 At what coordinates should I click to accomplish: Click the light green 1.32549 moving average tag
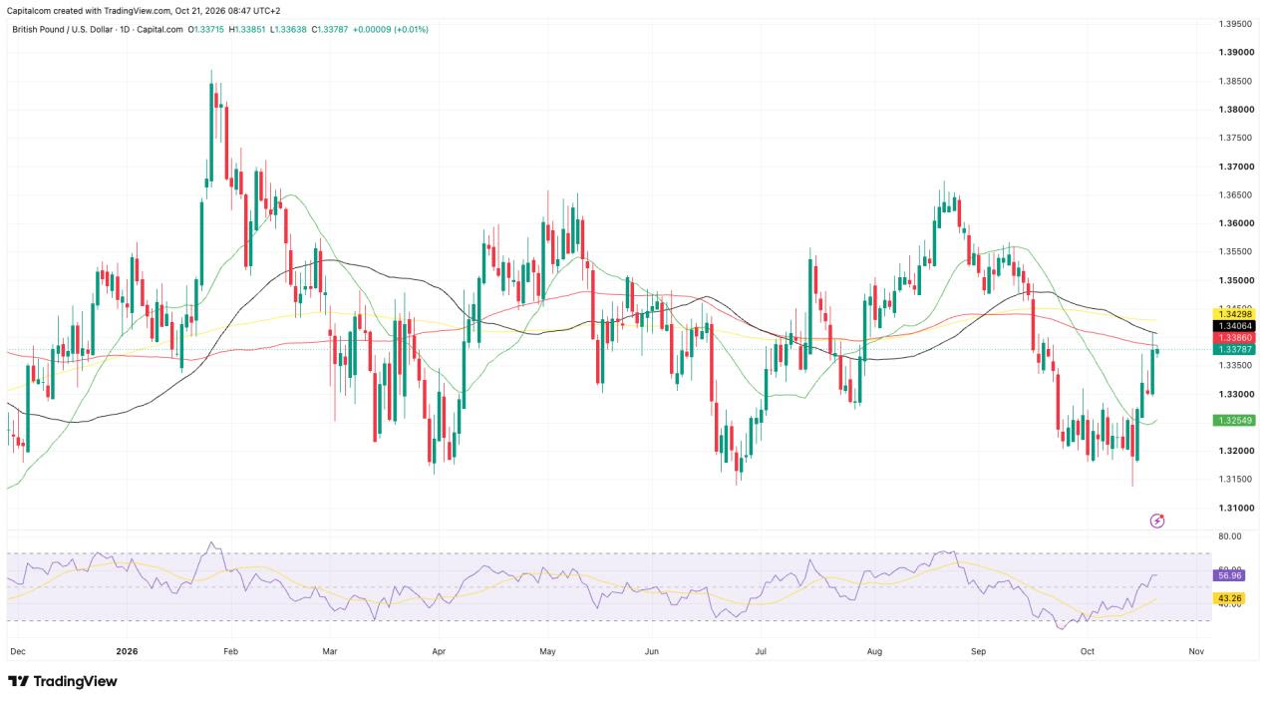1234,421
